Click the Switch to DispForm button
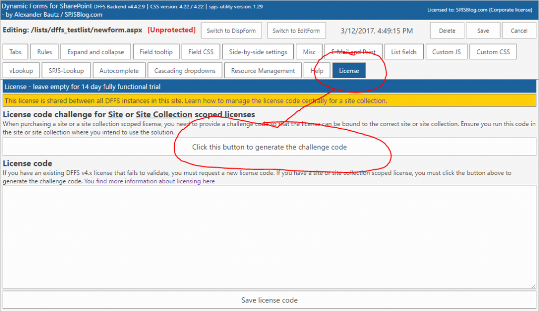The height and width of the screenshot is (312, 539). [x=231, y=30]
